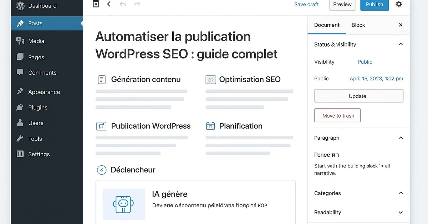Image resolution: width=428 pixels, height=224 pixels.
Task: Expand the Readability section
Action: coord(401,212)
